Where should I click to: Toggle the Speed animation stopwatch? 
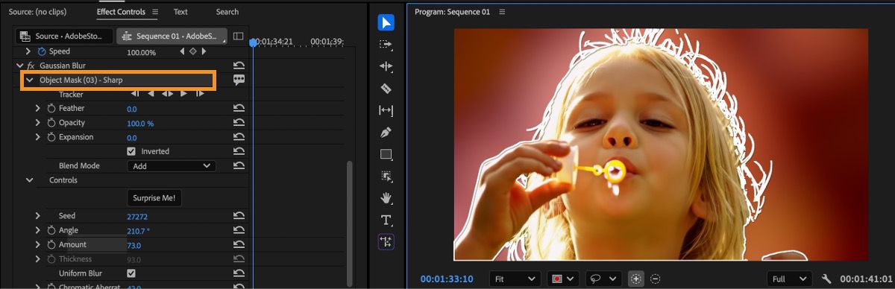[x=42, y=51]
